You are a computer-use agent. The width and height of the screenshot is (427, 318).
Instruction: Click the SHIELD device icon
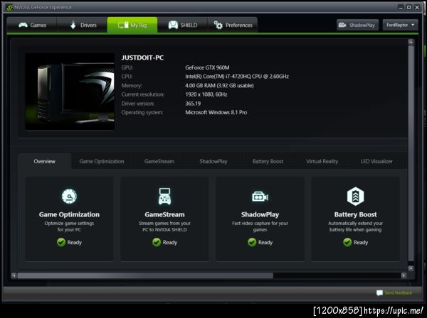pyautogui.click(x=173, y=25)
